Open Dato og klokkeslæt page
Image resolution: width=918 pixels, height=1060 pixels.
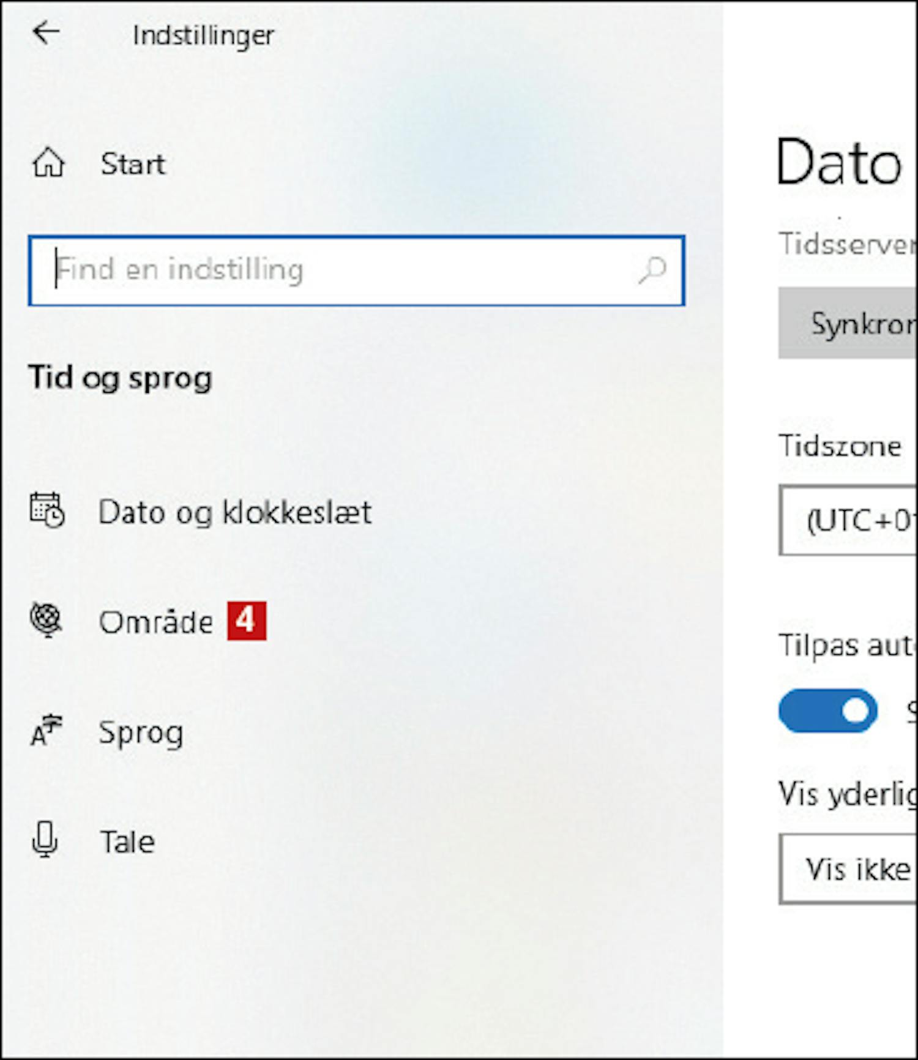[x=235, y=512]
